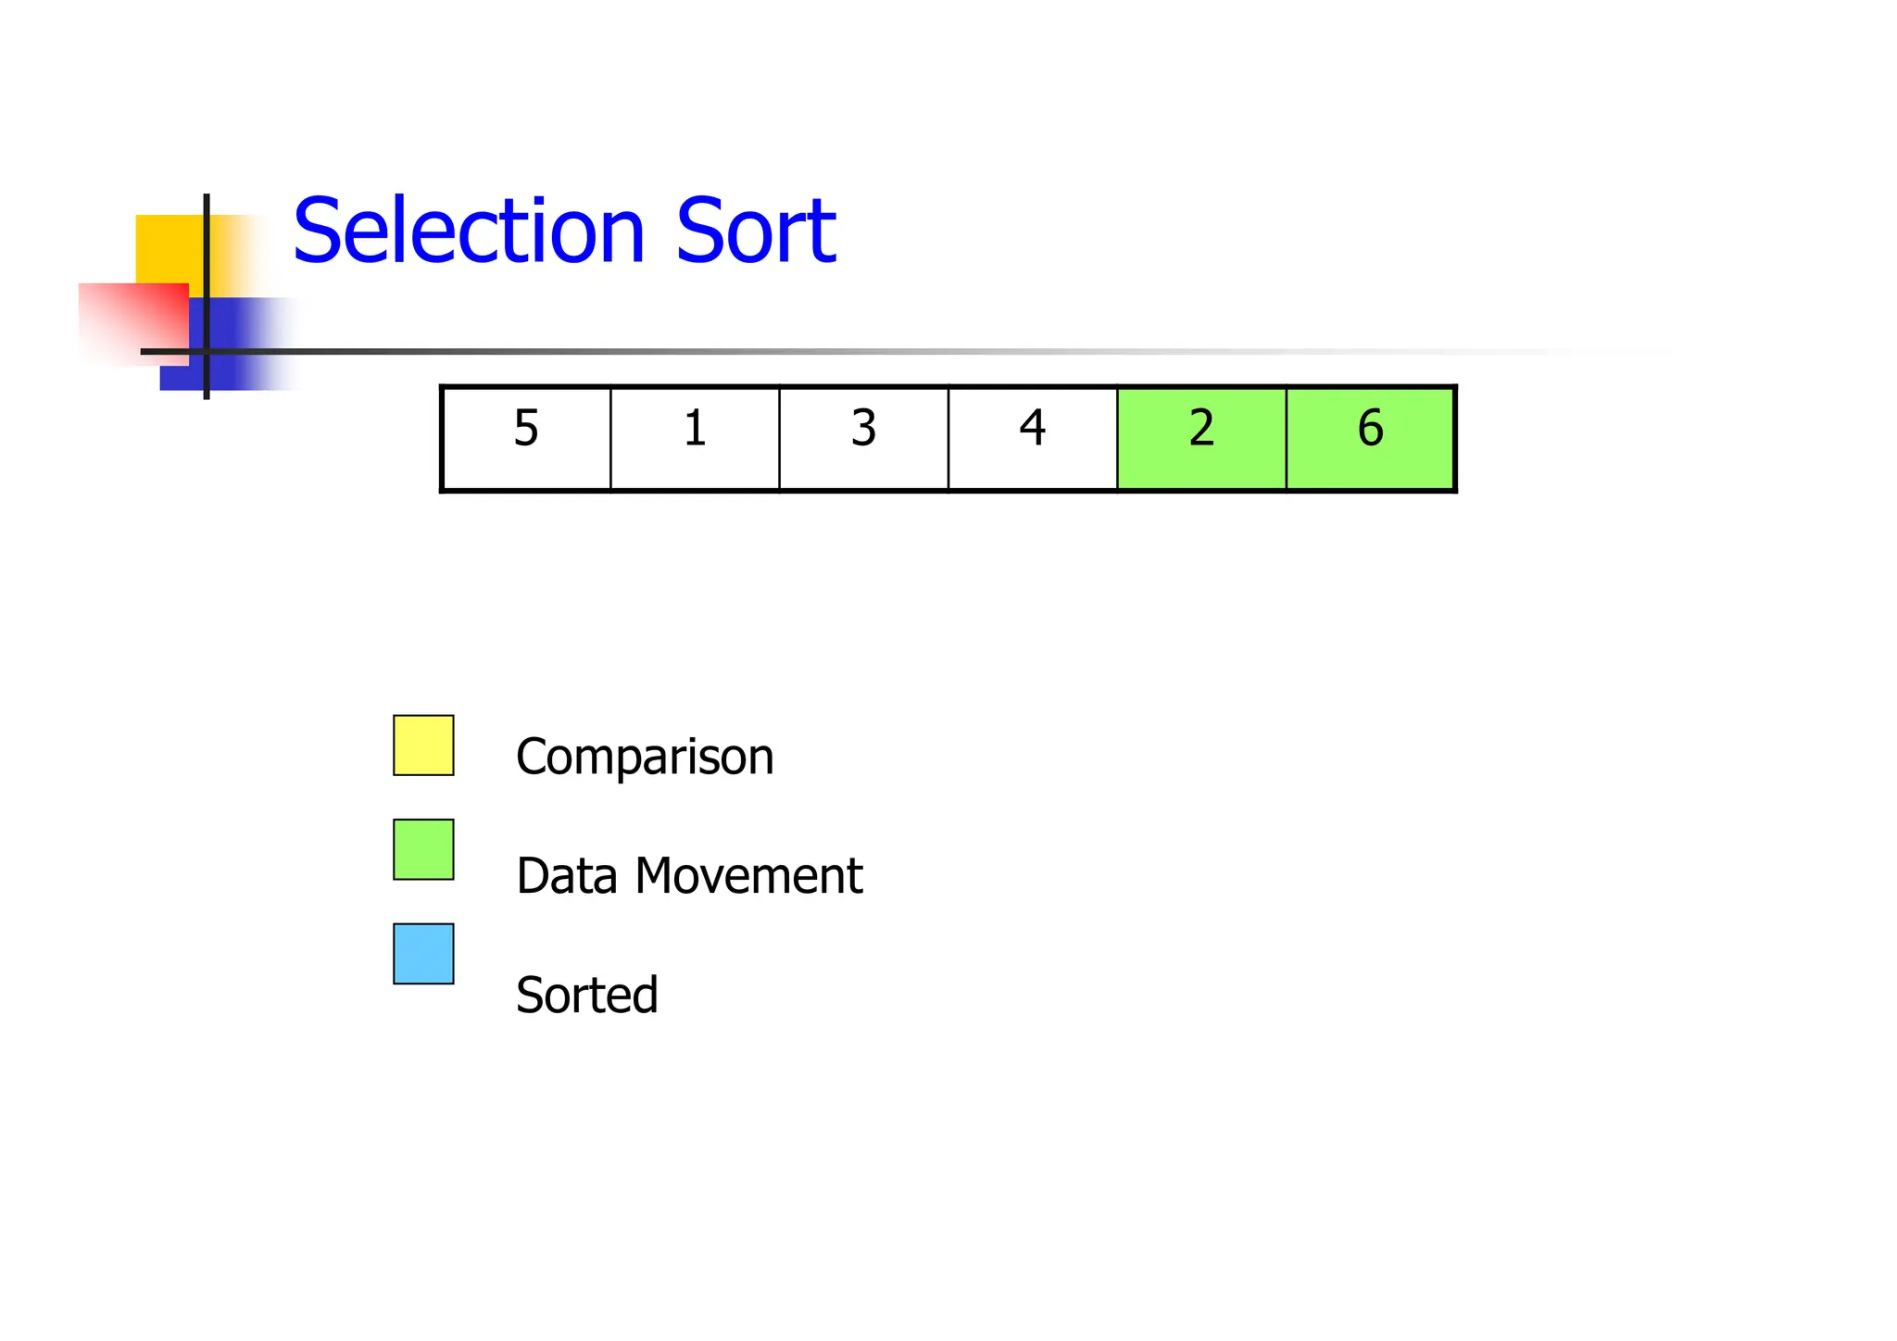Click the blue Sorted legend square

pos(423,953)
